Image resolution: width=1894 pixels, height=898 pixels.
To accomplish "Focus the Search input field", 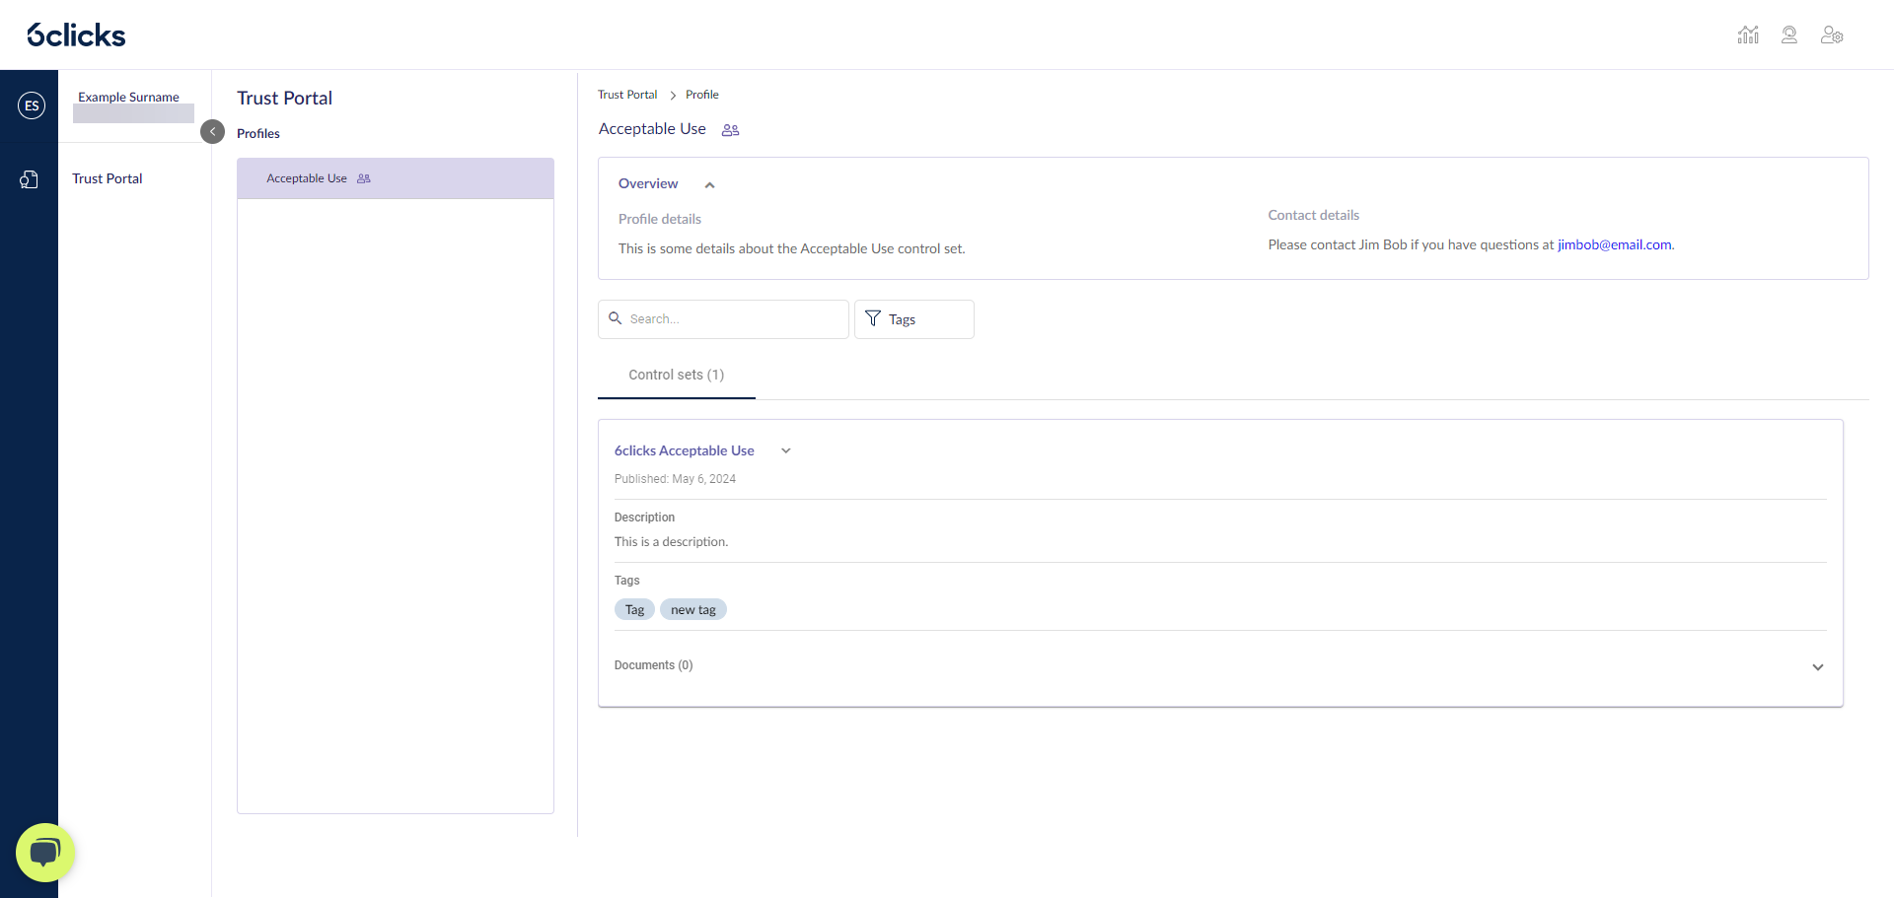I will coord(723,319).
